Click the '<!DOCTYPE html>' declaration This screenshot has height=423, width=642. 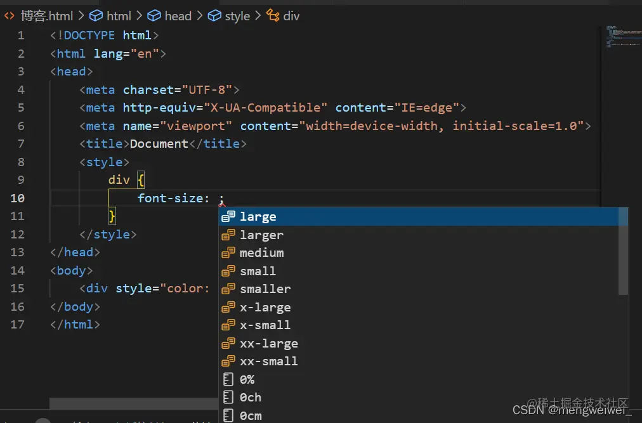(105, 36)
